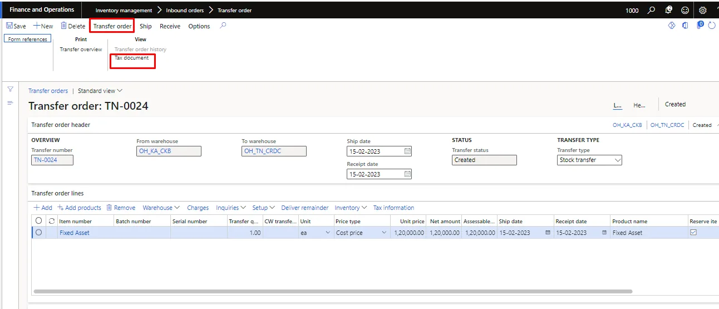Open the Fixed Asset item number link
Viewport: 719px width, 309px height.
click(74, 233)
